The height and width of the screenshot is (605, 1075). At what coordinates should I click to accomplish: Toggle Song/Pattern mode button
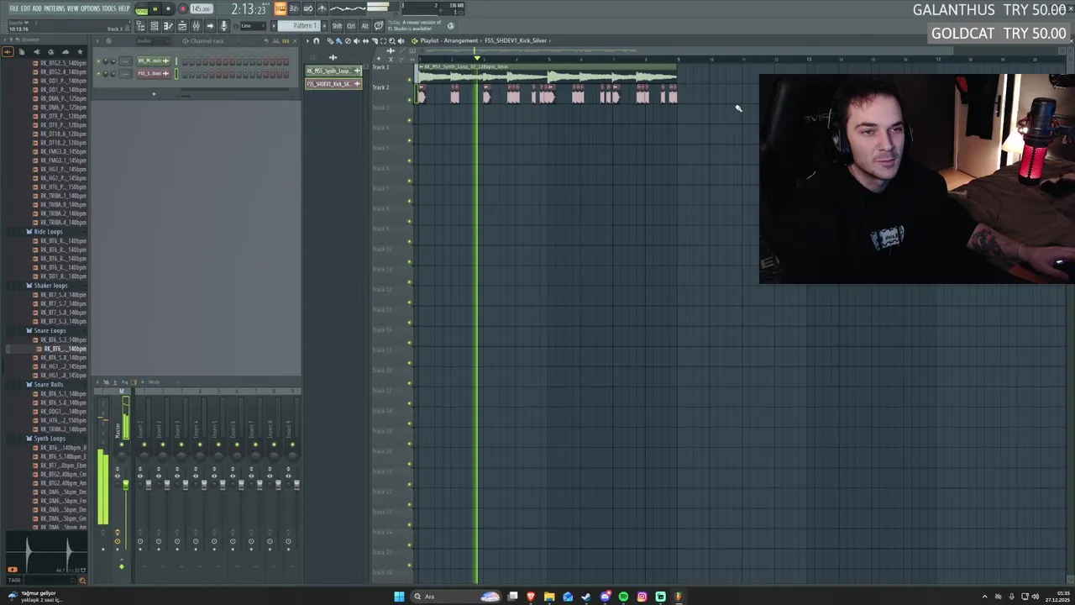(141, 9)
